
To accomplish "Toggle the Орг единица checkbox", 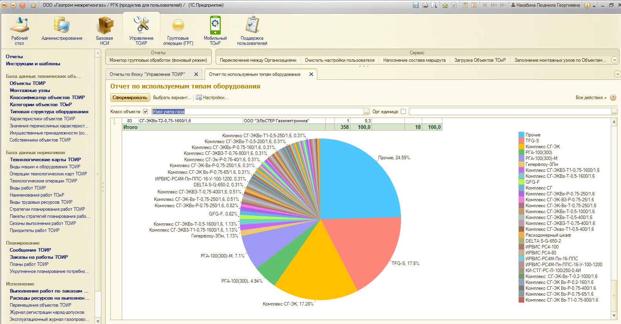I will pos(403,112).
